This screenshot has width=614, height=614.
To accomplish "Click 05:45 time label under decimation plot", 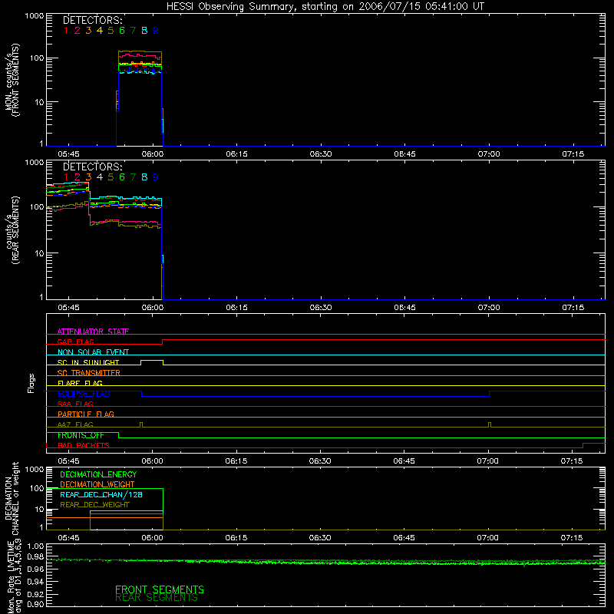I will [68, 538].
